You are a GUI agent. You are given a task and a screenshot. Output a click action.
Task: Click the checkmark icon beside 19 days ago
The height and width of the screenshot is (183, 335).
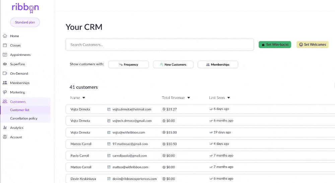pos(211,132)
